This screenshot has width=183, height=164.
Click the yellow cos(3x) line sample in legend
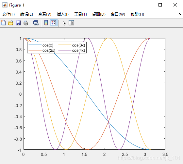click(x=65, y=45)
